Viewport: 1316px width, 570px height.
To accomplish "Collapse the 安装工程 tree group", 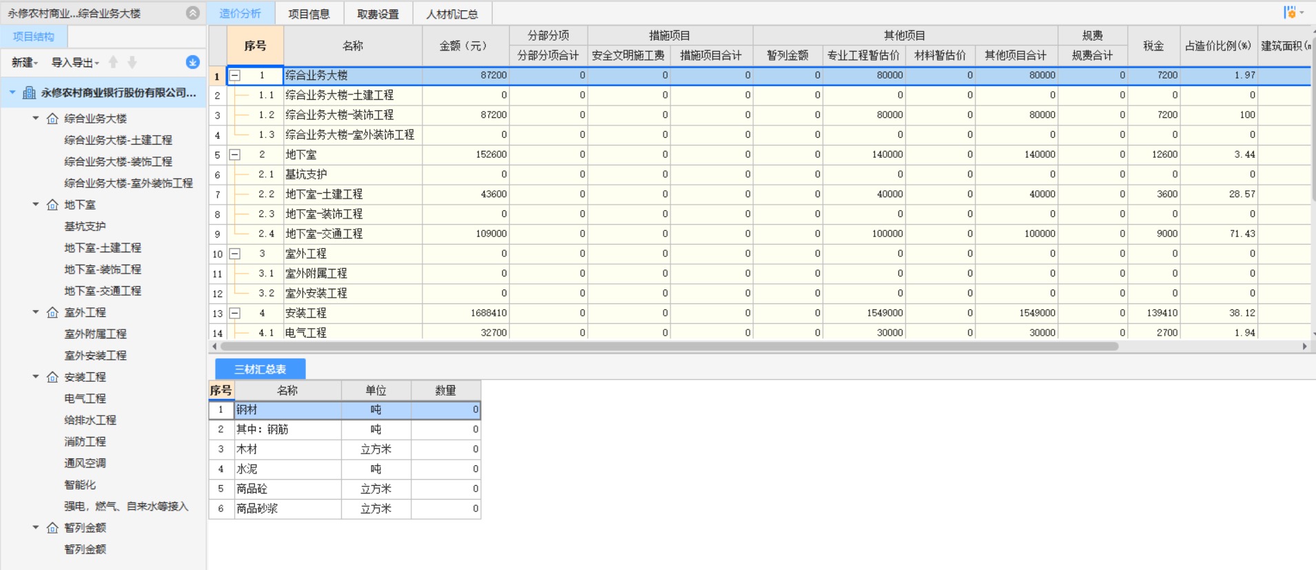I will [36, 377].
